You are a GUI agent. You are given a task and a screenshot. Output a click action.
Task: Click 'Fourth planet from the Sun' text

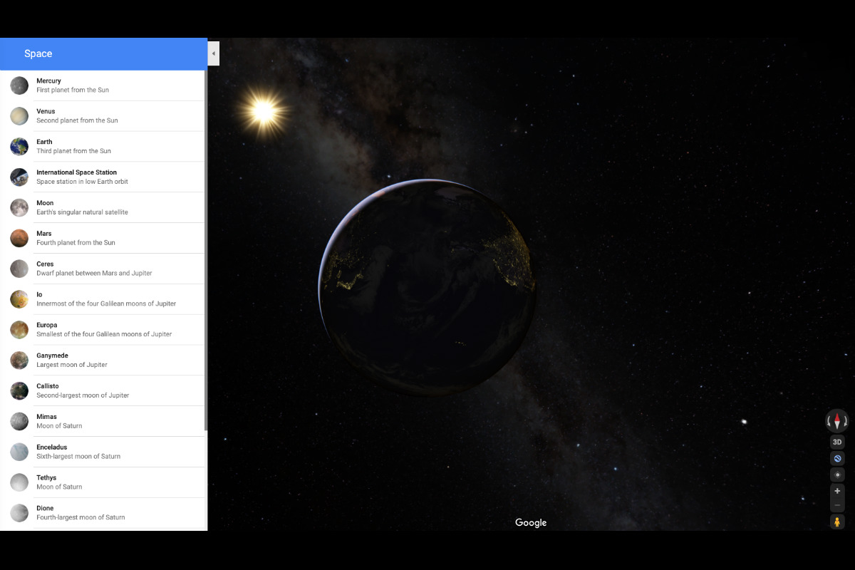point(76,243)
